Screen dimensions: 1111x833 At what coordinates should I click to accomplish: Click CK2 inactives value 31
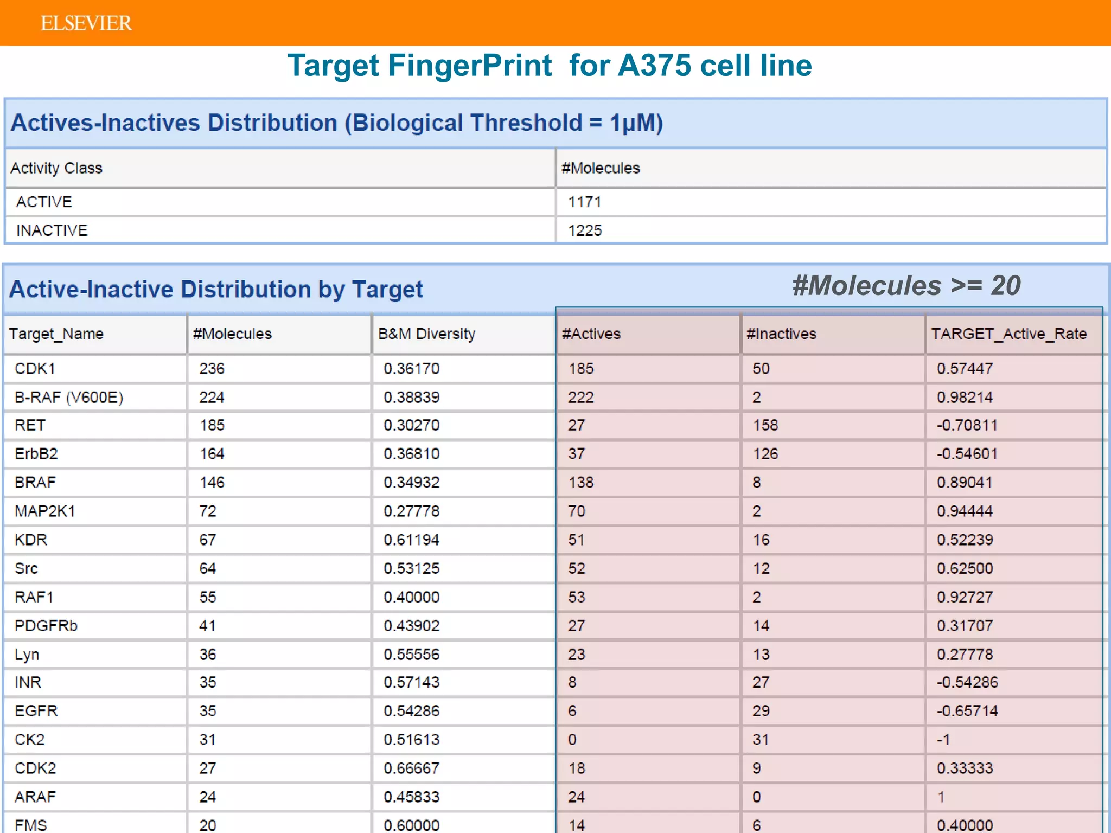pos(761,740)
